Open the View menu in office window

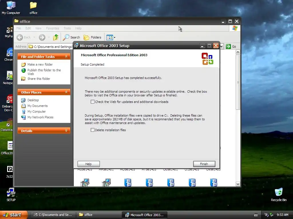38,28
